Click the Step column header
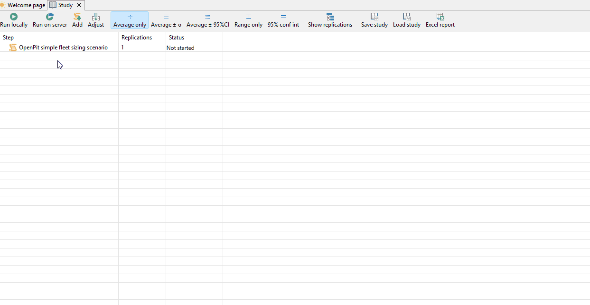Viewport: 590px width, 305px height. tap(59, 38)
